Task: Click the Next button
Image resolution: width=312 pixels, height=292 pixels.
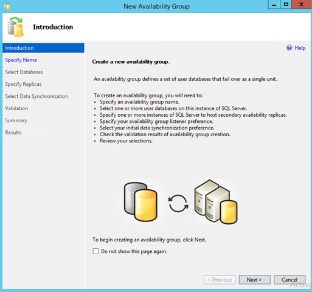Action: [x=254, y=280]
